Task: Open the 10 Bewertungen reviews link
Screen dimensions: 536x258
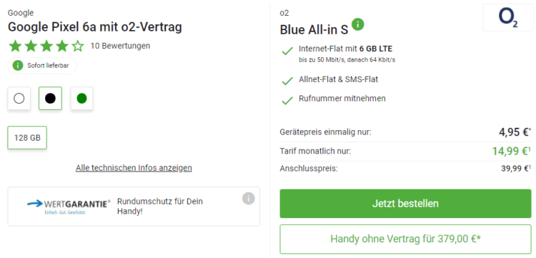Action: coord(120,46)
